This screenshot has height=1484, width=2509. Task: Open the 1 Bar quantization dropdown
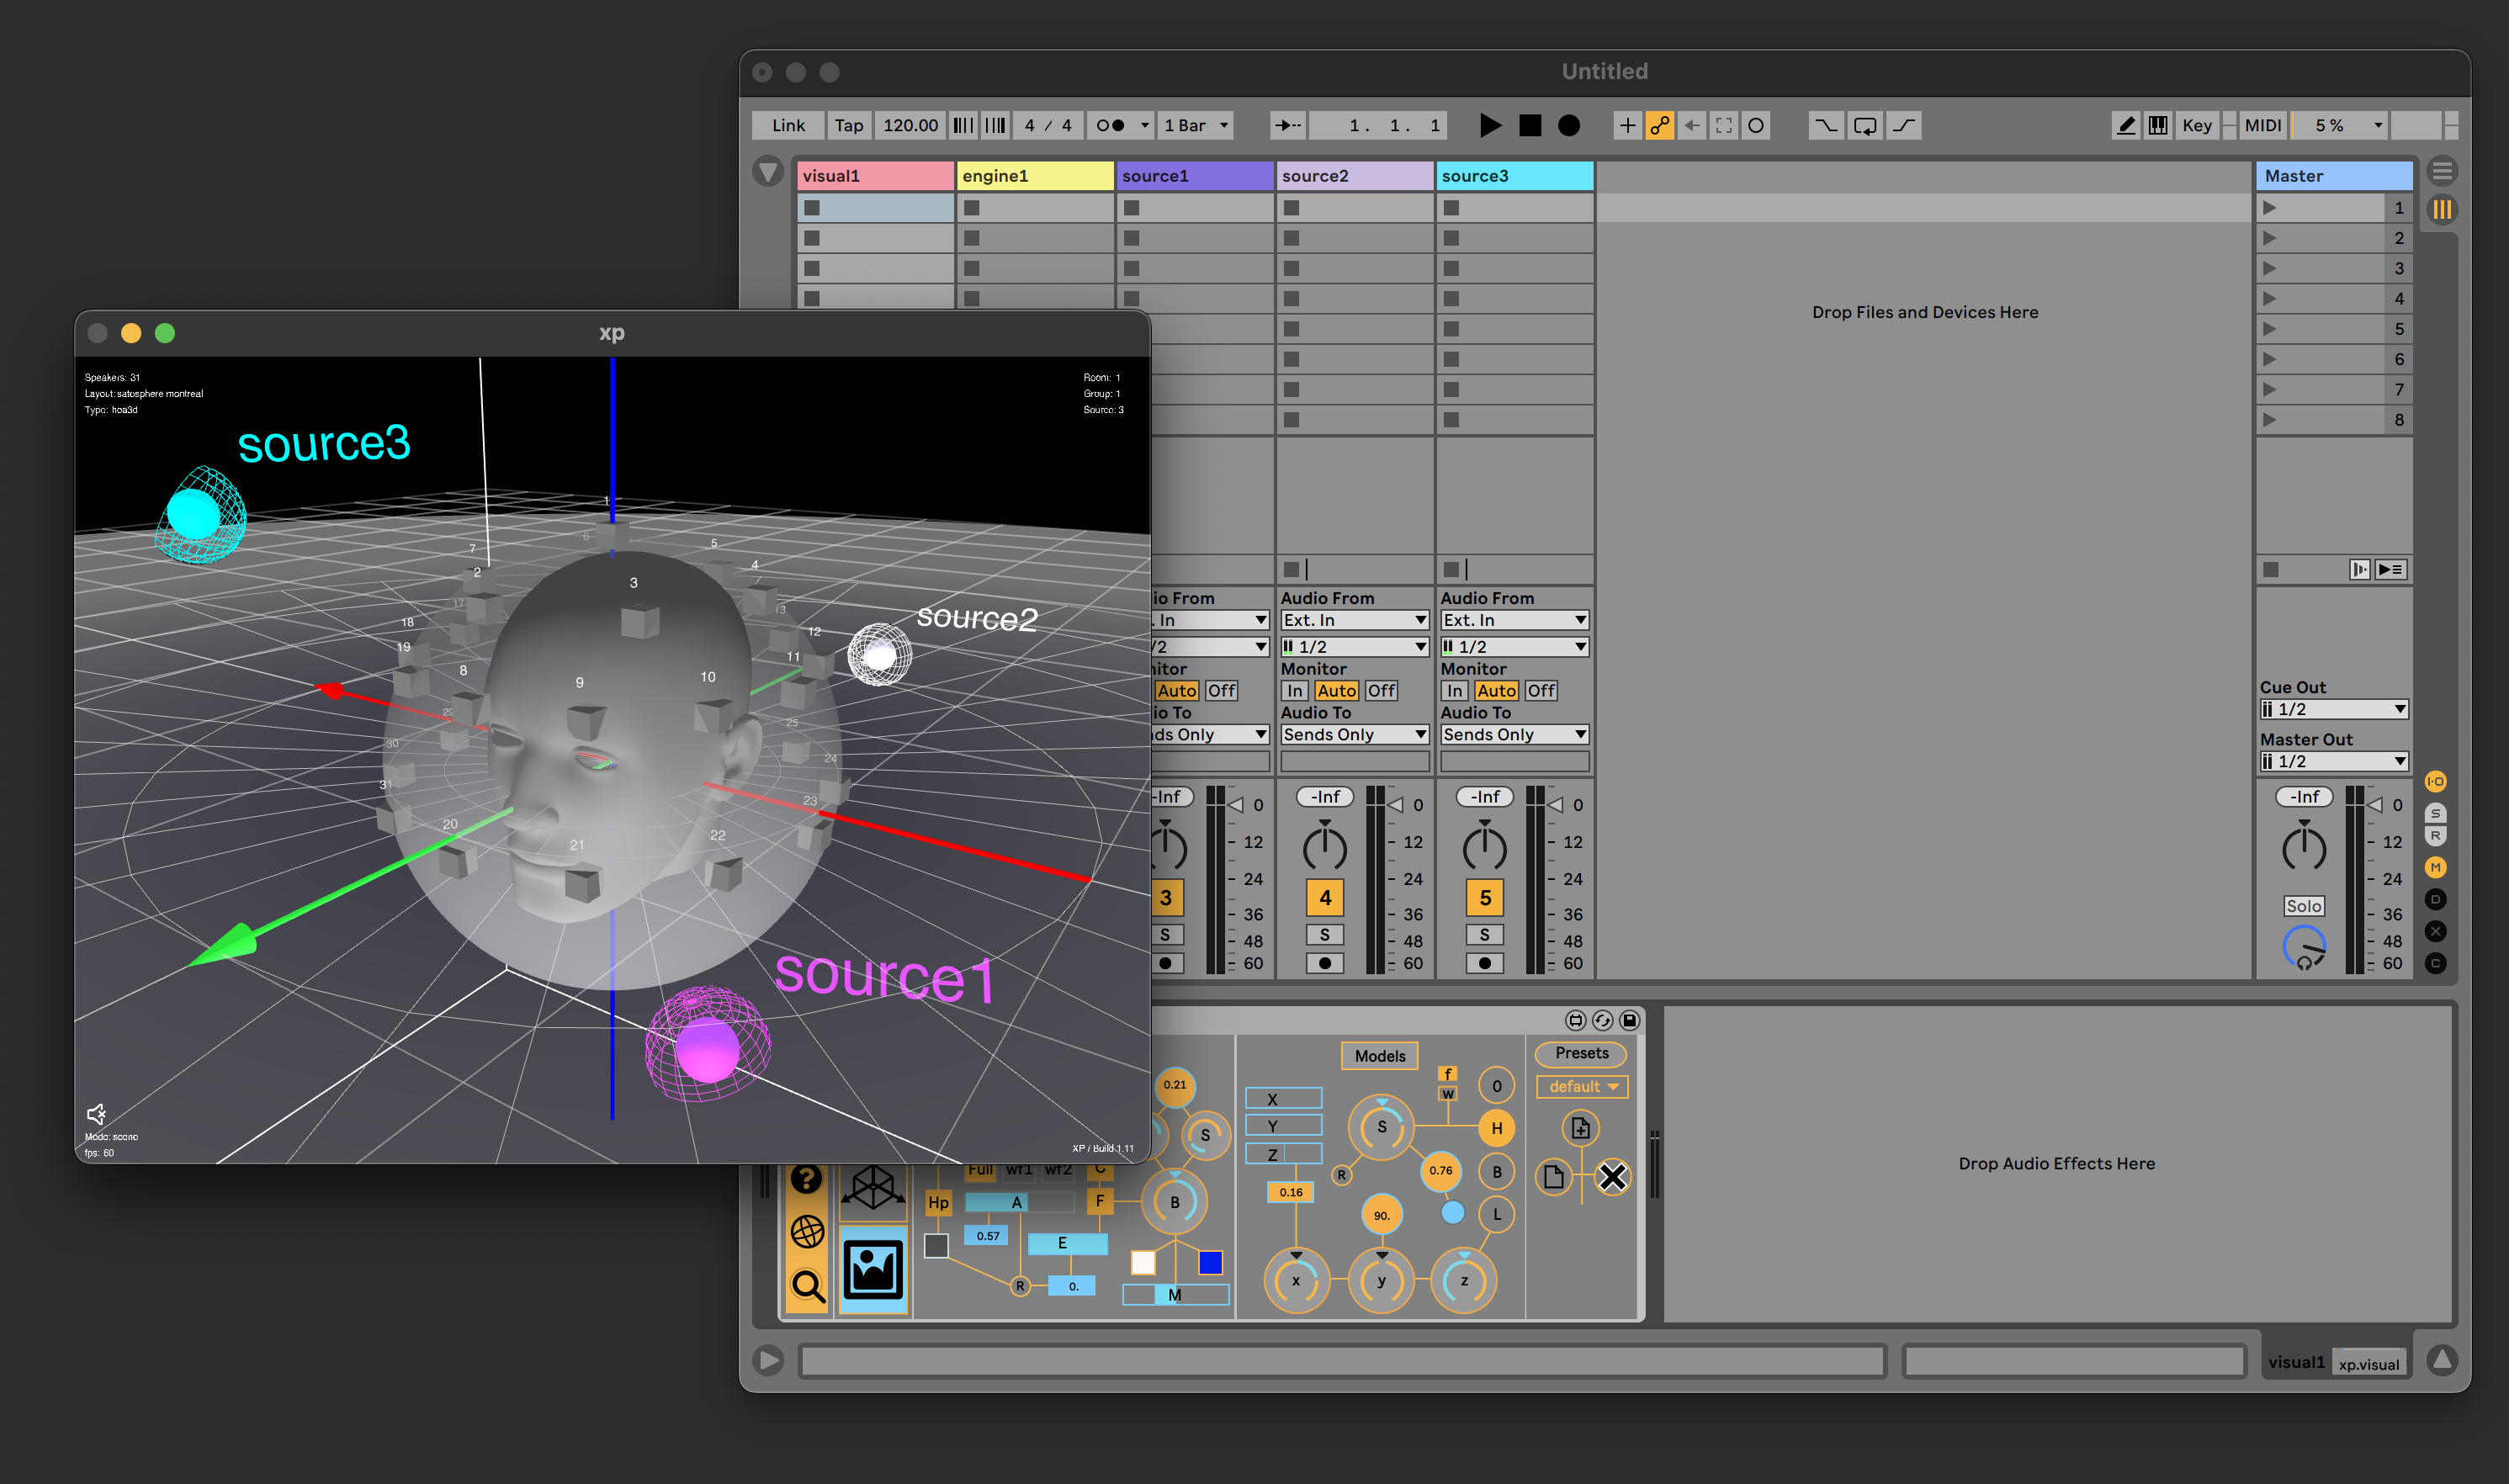click(1195, 125)
